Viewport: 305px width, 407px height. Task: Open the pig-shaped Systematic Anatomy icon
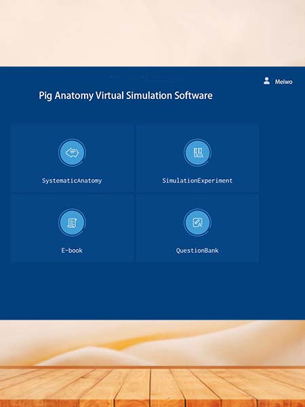coord(72,153)
